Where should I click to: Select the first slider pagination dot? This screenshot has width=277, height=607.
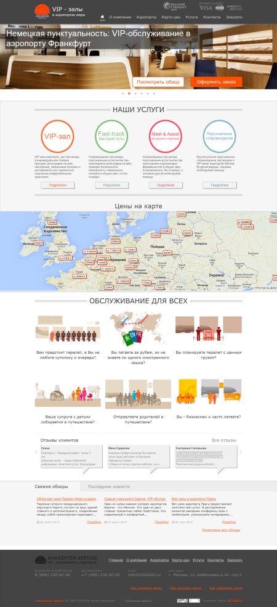[x=123, y=93]
